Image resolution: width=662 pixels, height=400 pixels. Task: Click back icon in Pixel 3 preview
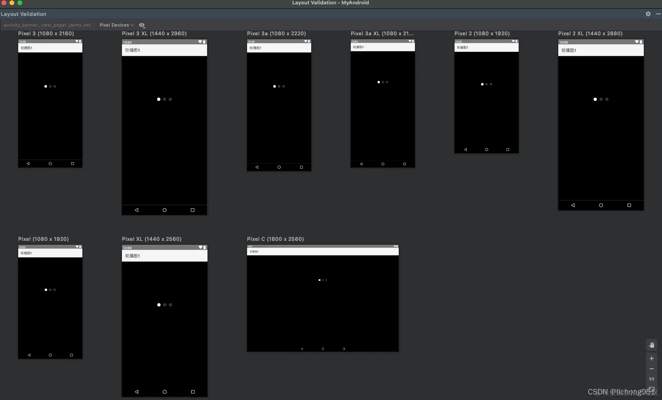pyautogui.click(x=28, y=164)
